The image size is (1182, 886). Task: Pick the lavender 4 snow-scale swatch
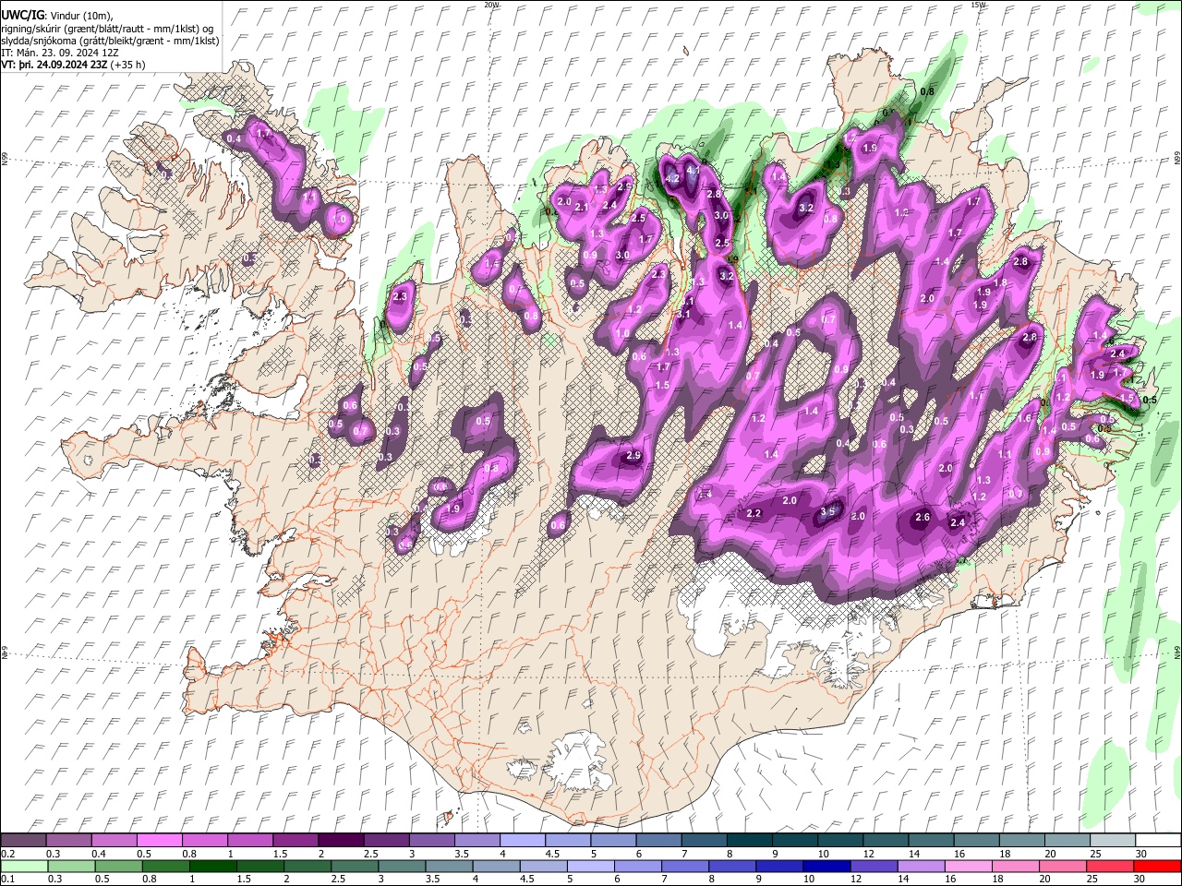[x=523, y=841]
